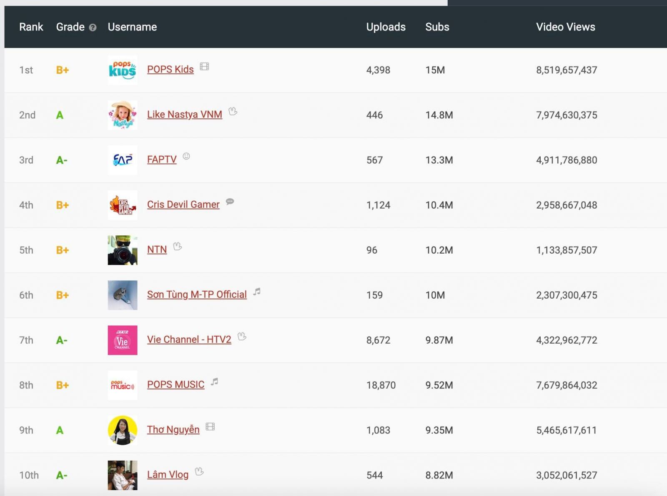Click the FAPTV channel logo thumbnail
This screenshot has width=667, height=496.
pyautogui.click(x=122, y=160)
